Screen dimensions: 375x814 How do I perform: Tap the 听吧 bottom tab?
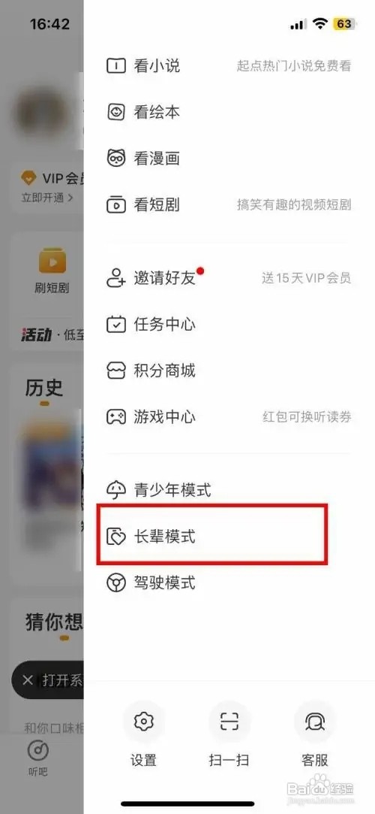pos(37,758)
